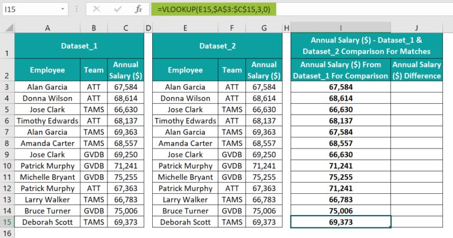Select Deborah Scott in column A

pos(47,222)
